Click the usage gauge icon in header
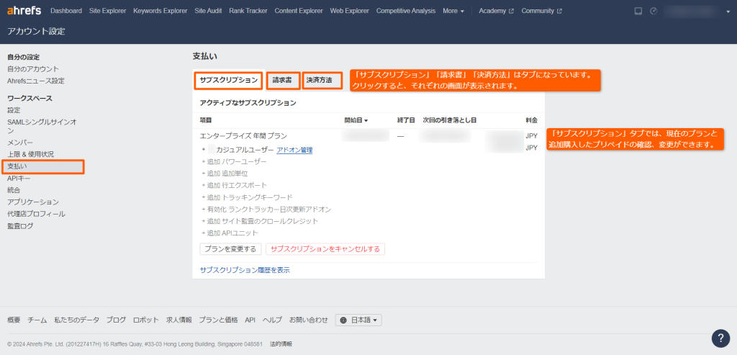Screen dimensions: 737x355 [x=654, y=11]
